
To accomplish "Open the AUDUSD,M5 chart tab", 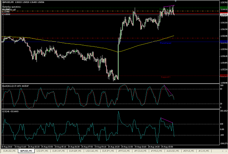I will coord(173,151).
